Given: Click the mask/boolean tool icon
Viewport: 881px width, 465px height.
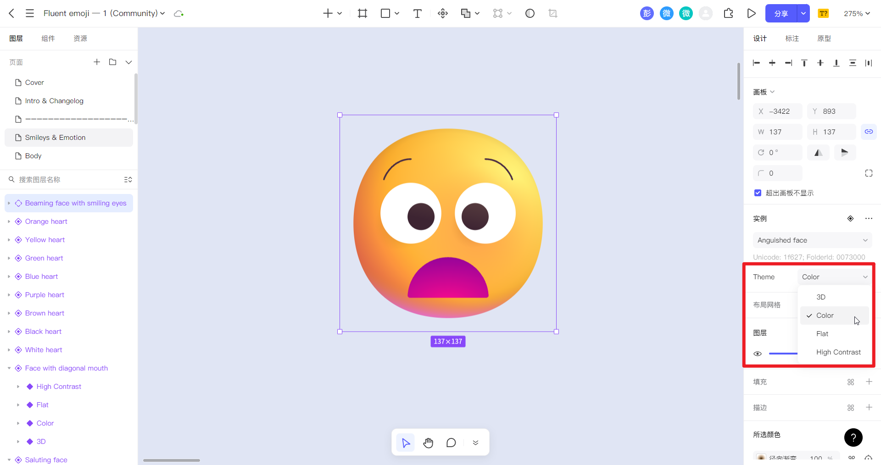Looking at the screenshot, I should tap(466, 13).
